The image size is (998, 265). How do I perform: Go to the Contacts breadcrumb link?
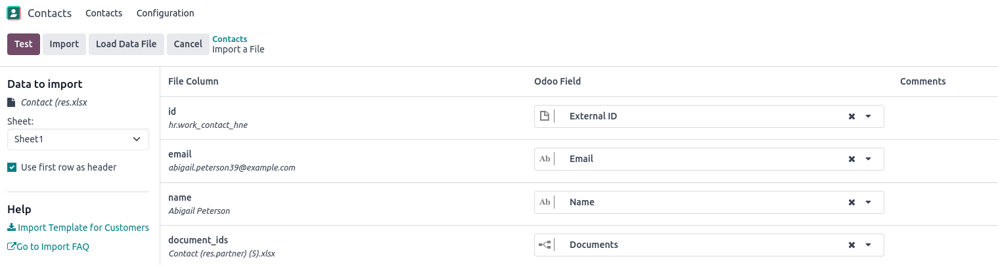(230, 39)
